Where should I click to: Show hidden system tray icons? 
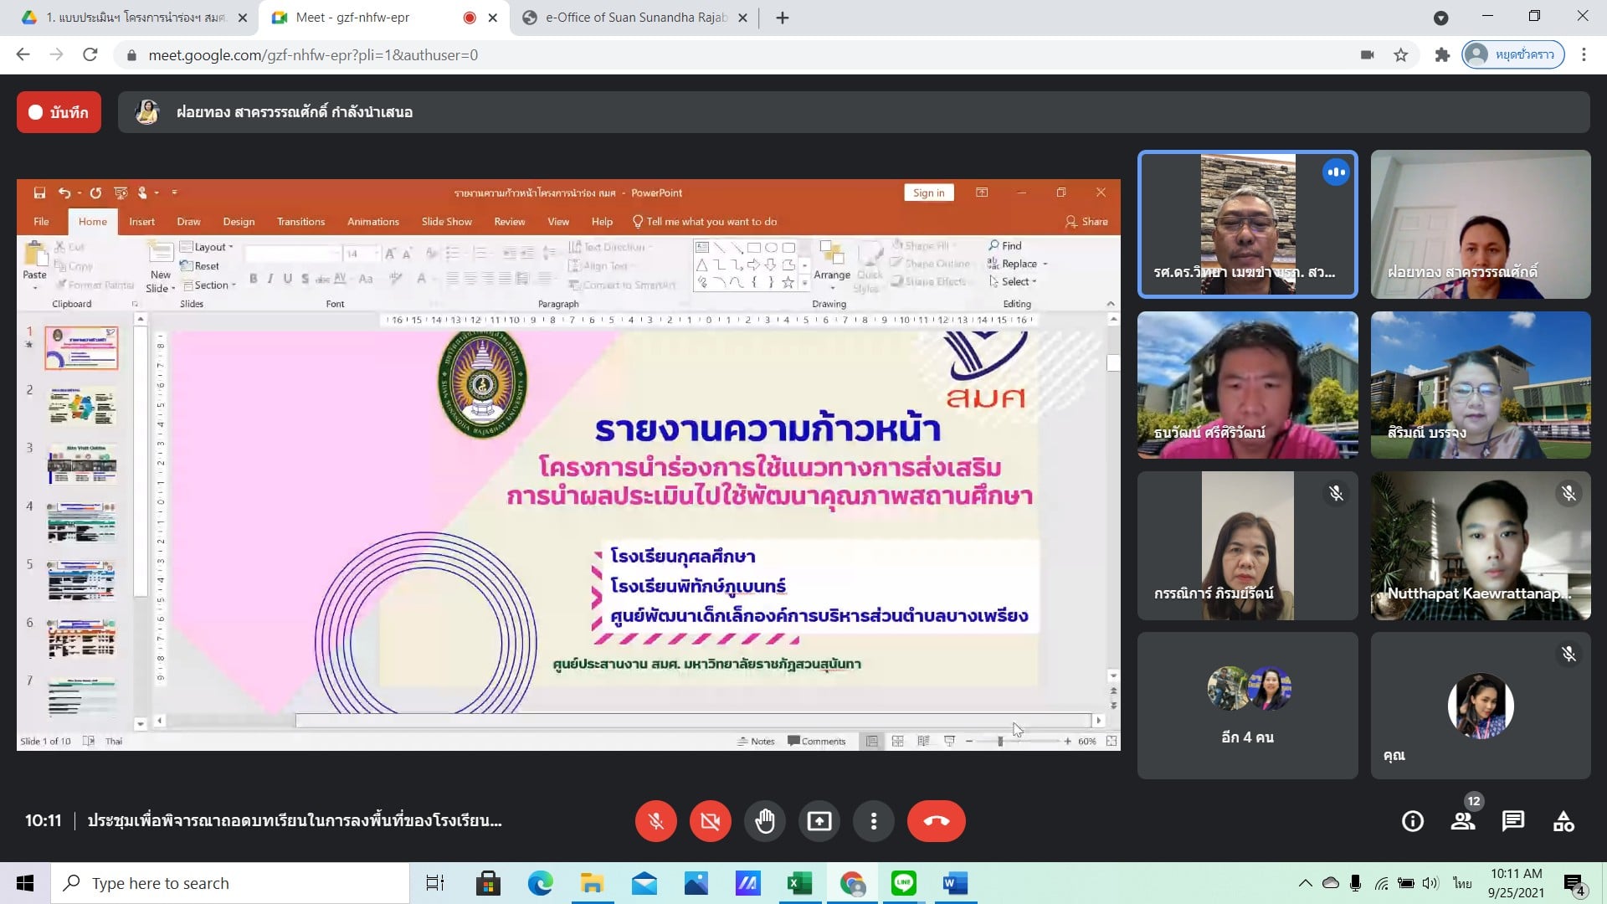1305,883
